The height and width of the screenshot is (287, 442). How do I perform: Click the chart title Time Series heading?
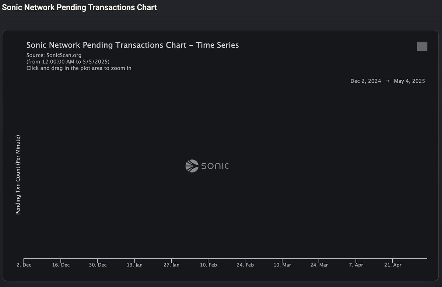(x=133, y=45)
